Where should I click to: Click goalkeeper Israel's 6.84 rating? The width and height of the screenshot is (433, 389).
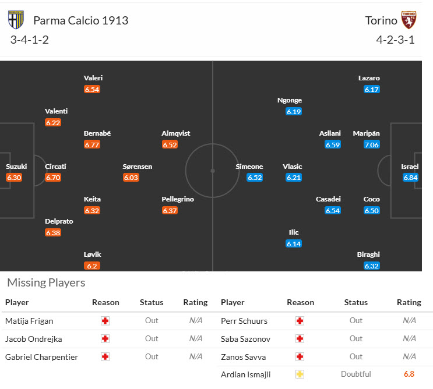click(410, 178)
